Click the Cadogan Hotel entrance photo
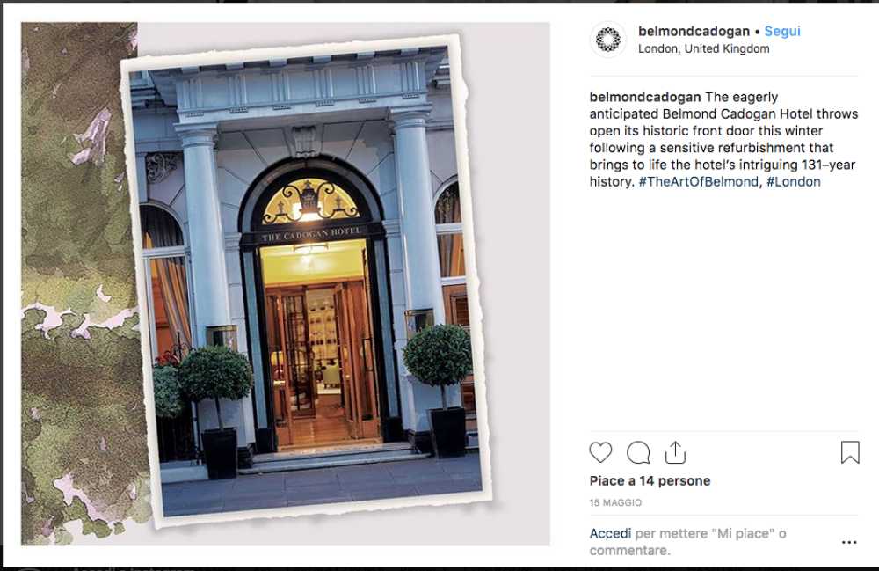Viewport: 879px width, 571px height. pos(307,282)
